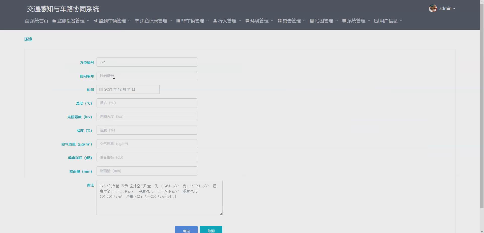Click the 环境 breadcrumb link

click(28, 39)
